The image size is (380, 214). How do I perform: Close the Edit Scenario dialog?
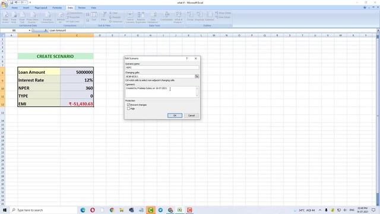click(x=195, y=58)
